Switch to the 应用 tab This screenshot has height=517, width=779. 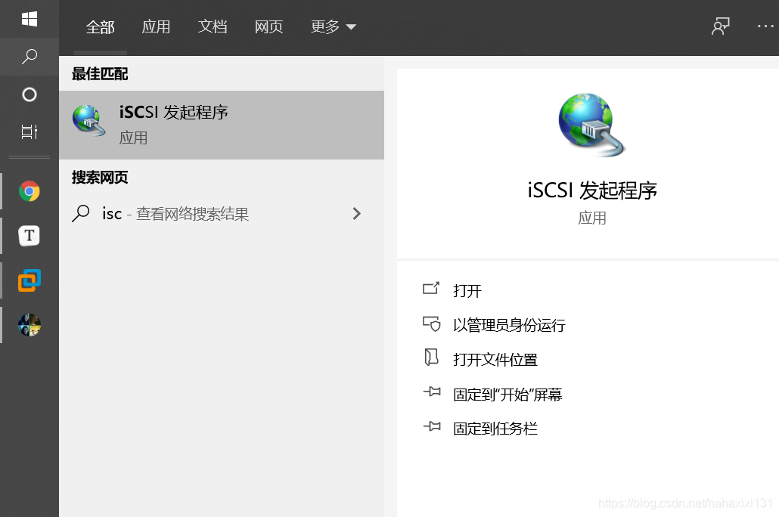[x=156, y=27]
